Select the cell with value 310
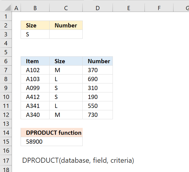Image resolution: width=189 pixels, height=172 pixels. coord(98,88)
